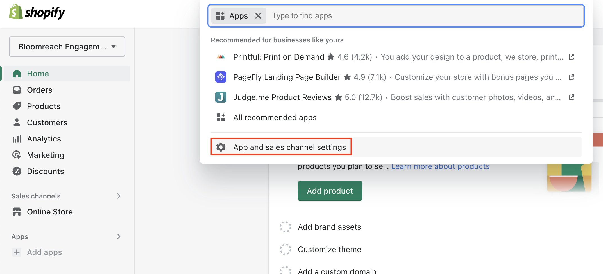The width and height of the screenshot is (603, 274).
Task: Go to Home in sidebar
Action: (67, 74)
